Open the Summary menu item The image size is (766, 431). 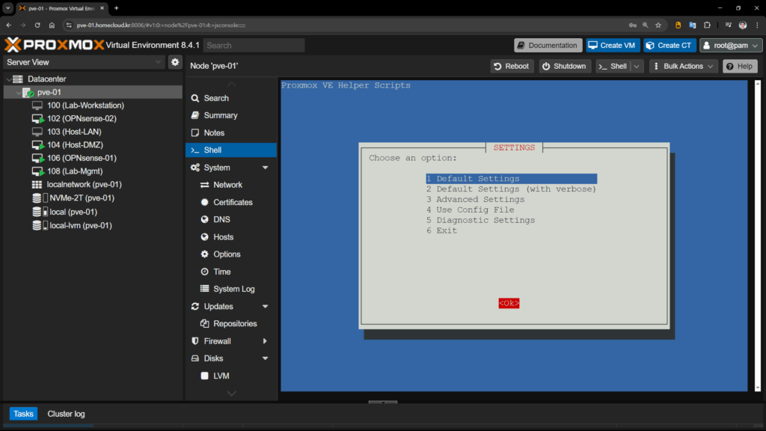click(x=221, y=115)
